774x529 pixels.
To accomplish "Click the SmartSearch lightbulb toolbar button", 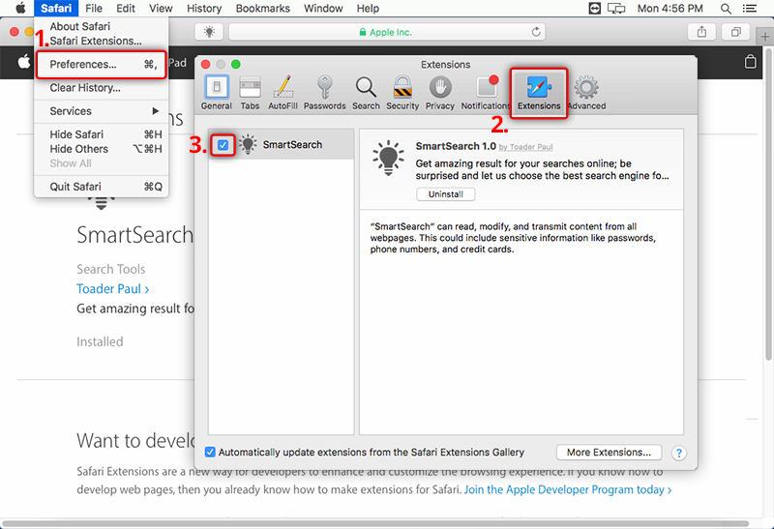I will click(x=209, y=32).
